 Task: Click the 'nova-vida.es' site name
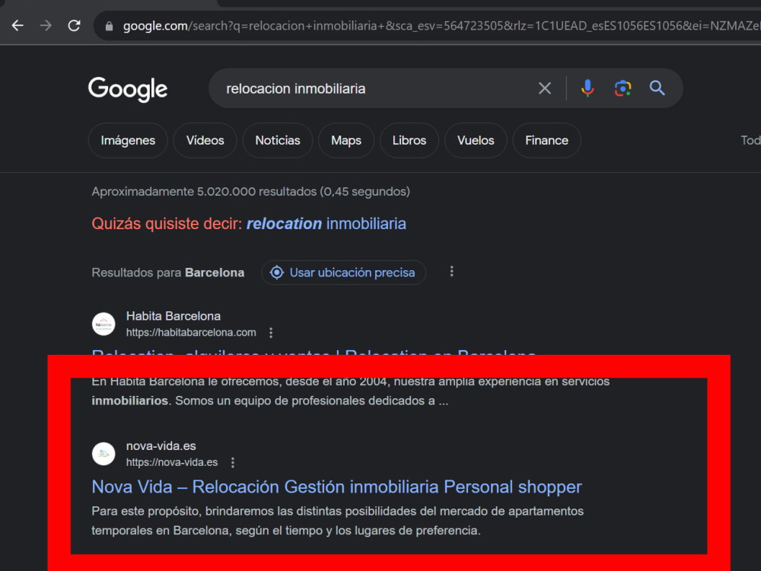point(161,445)
